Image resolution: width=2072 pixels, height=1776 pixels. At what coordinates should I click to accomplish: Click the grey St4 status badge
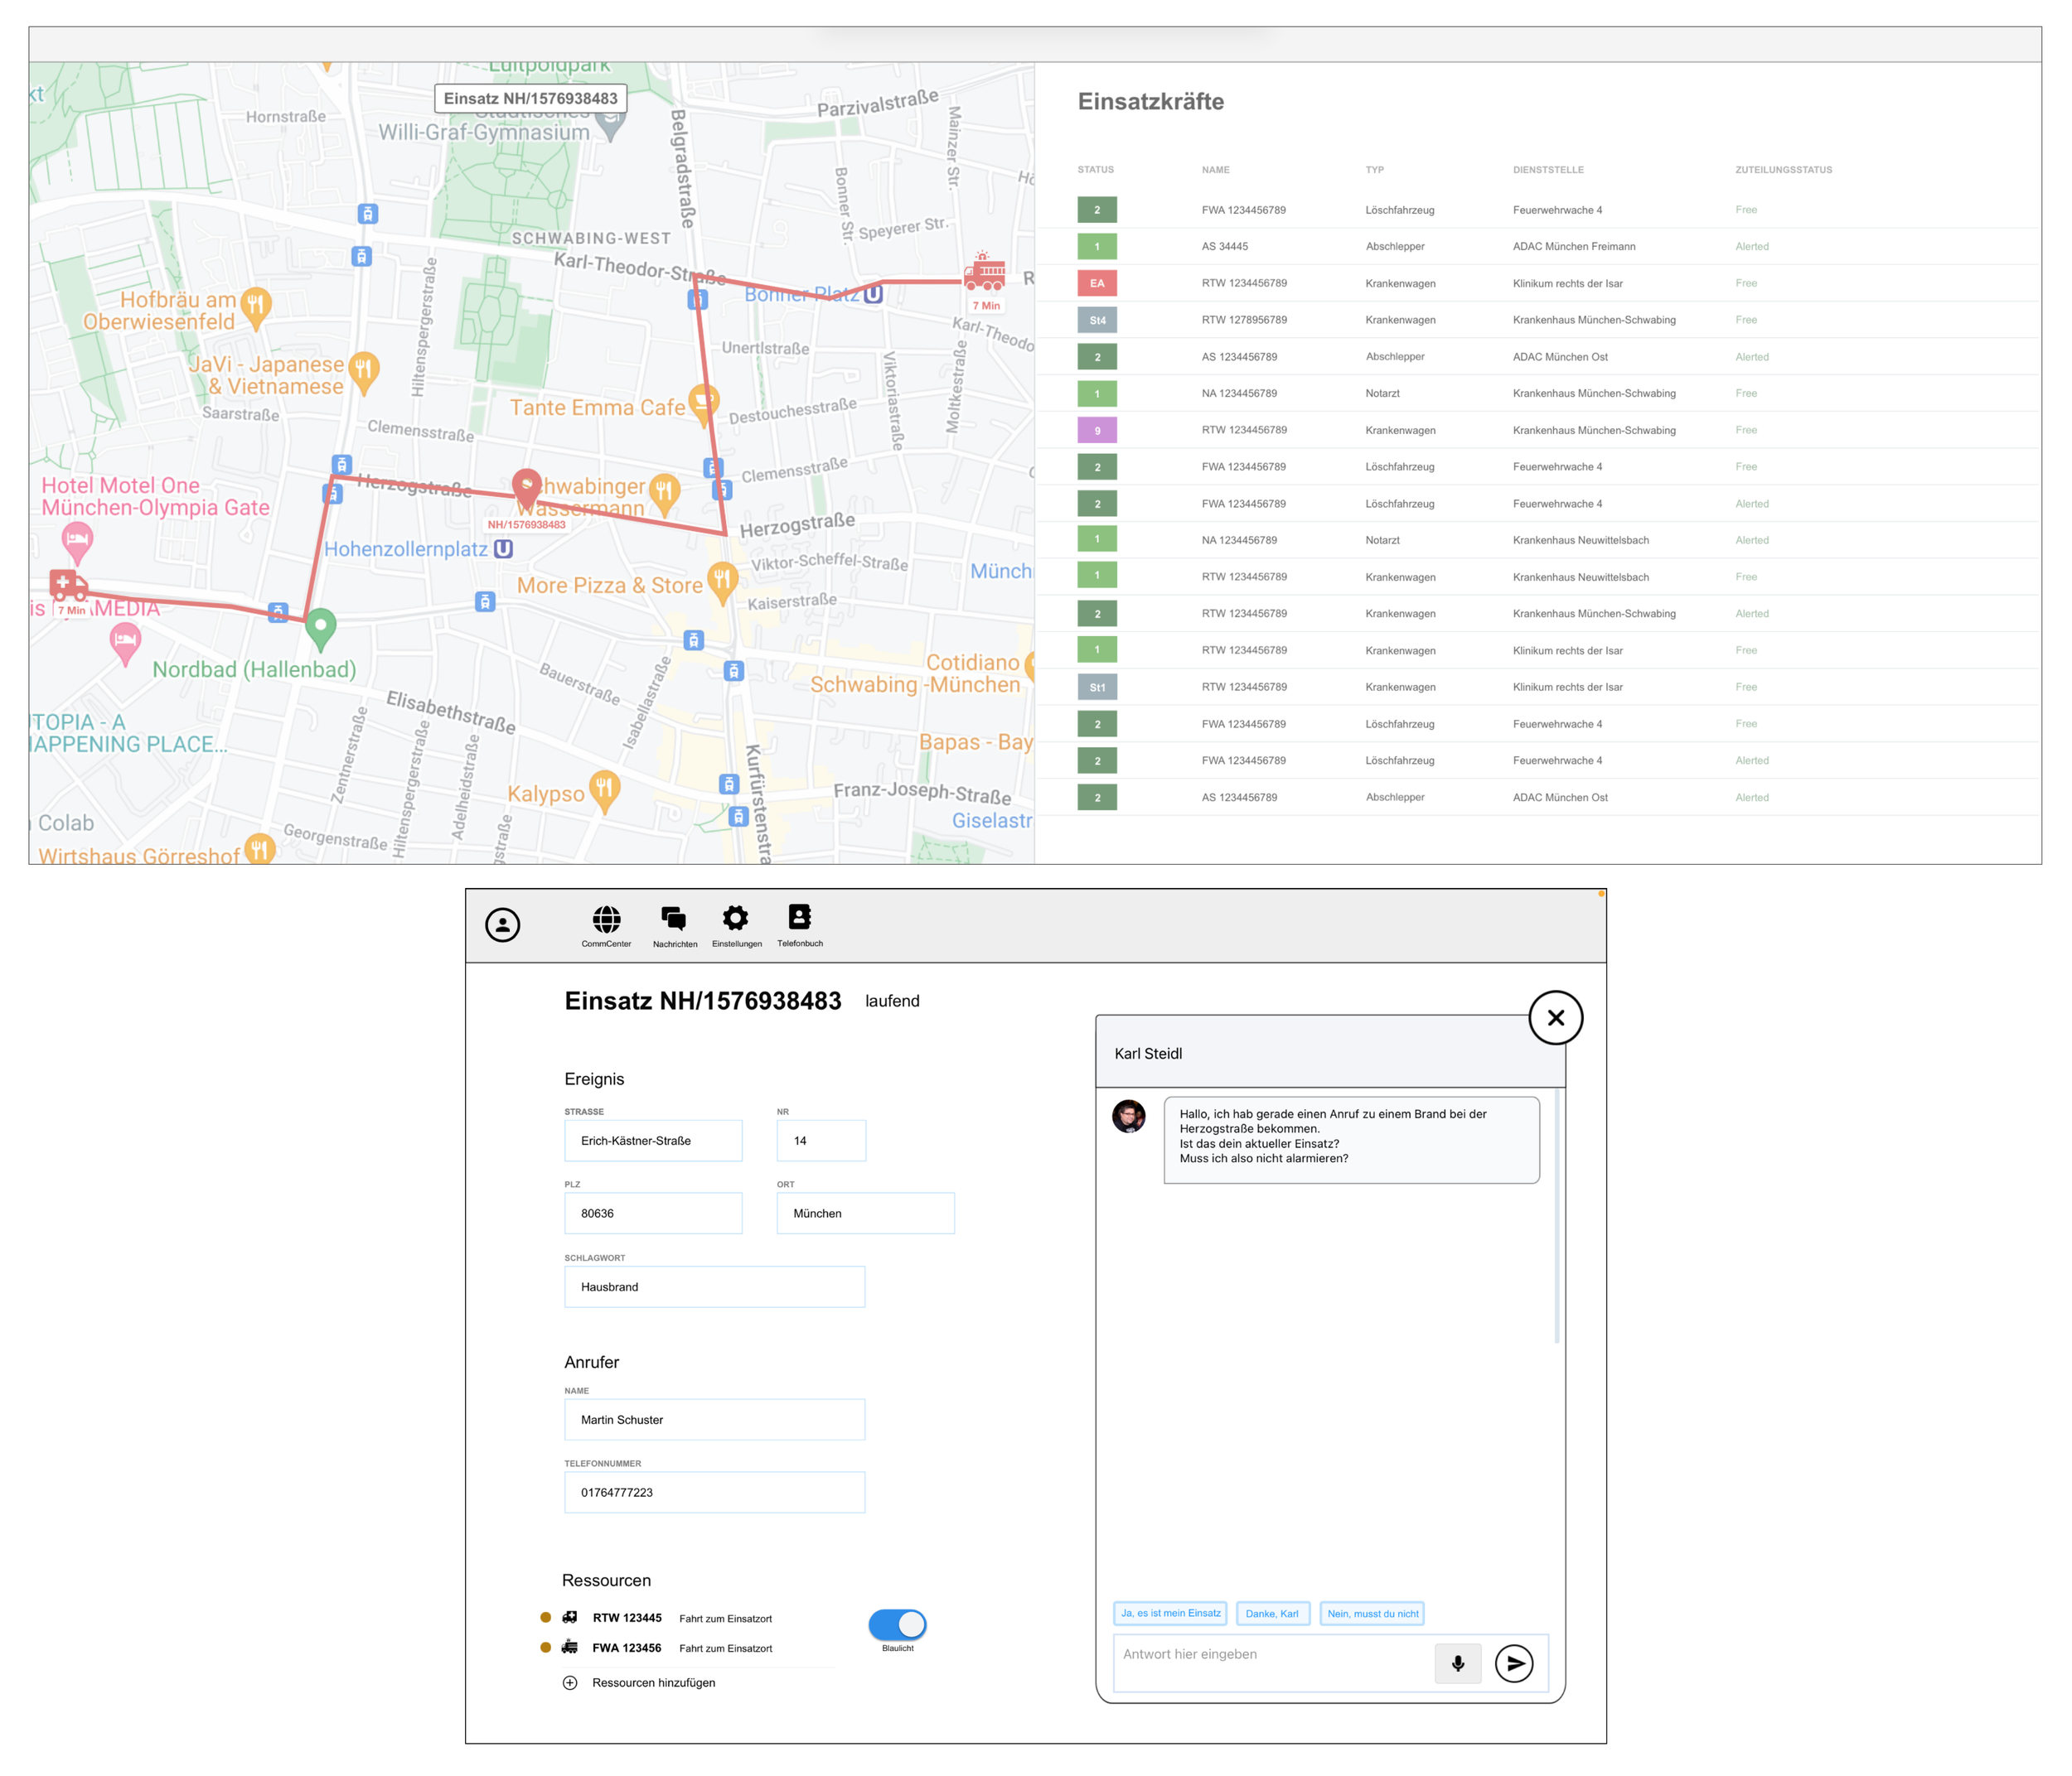click(x=1097, y=320)
